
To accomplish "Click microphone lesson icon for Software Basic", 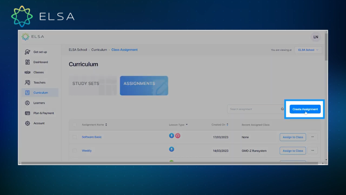I will (x=172, y=135).
